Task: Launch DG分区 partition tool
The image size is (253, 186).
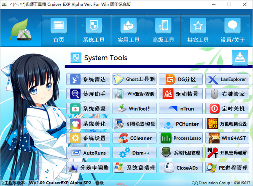Action: coord(181,79)
